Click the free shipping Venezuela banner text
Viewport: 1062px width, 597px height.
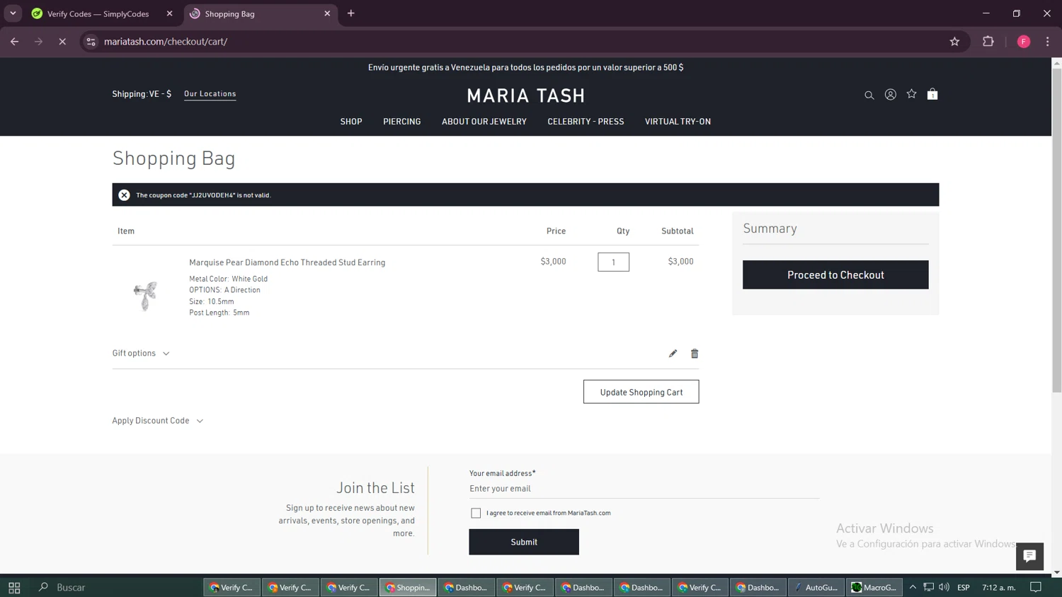pos(525,67)
